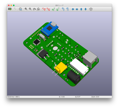Image resolution: width=119 pixels, height=108 pixels.
Task: Click the yellow capacitor on the board
Action: [61, 67]
